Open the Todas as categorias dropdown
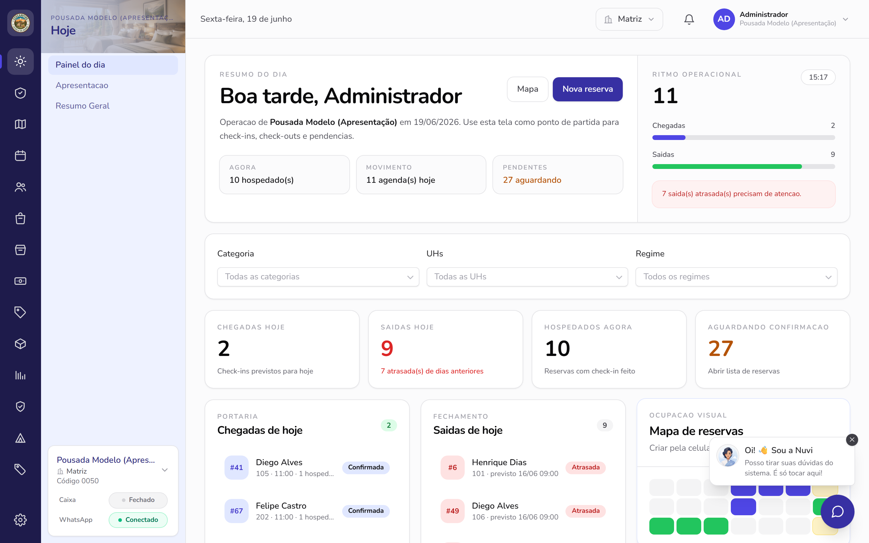Image resolution: width=869 pixels, height=543 pixels. click(318, 277)
